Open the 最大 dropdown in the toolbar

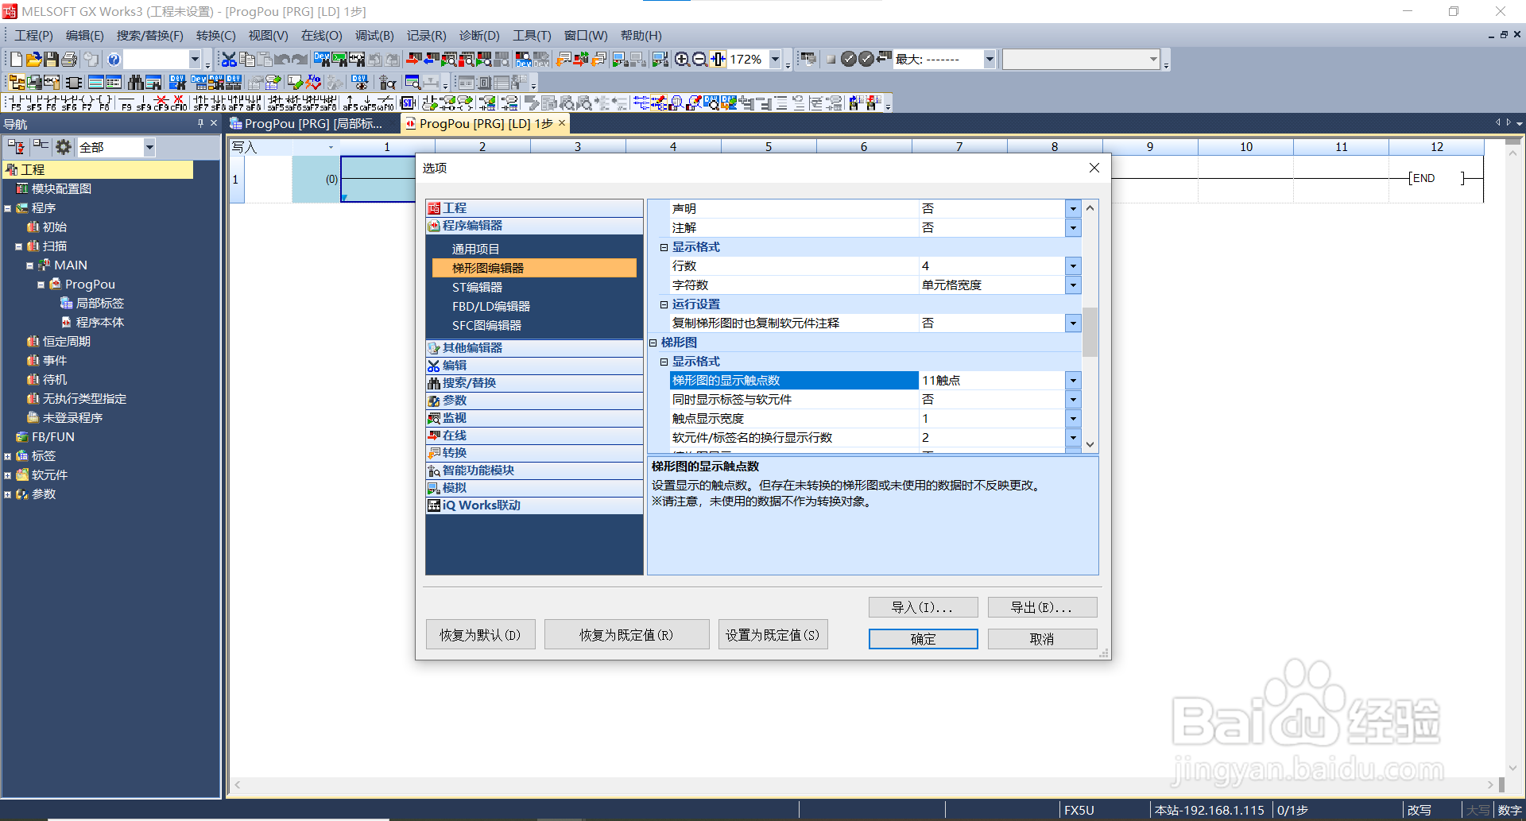(x=990, y=60)
